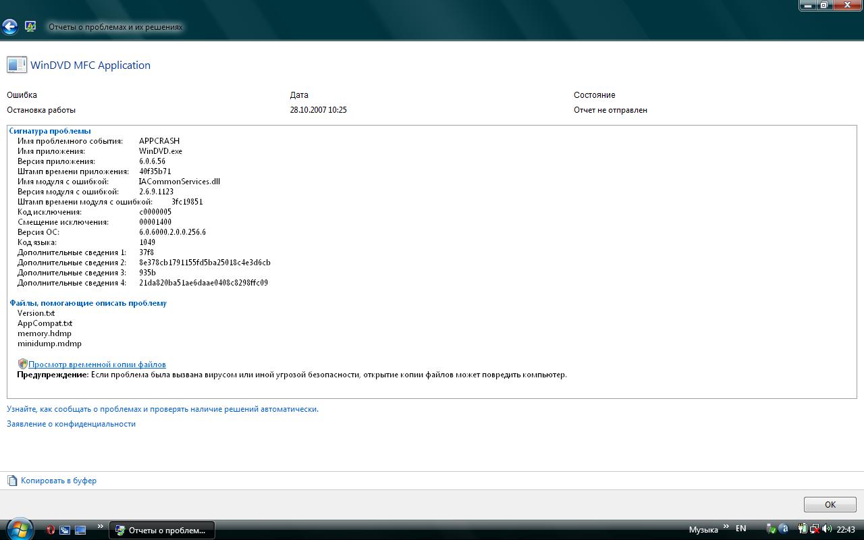The image size is (864, 540).
Task: Click the Предупреждение warning text
Action: pos(292,375)
